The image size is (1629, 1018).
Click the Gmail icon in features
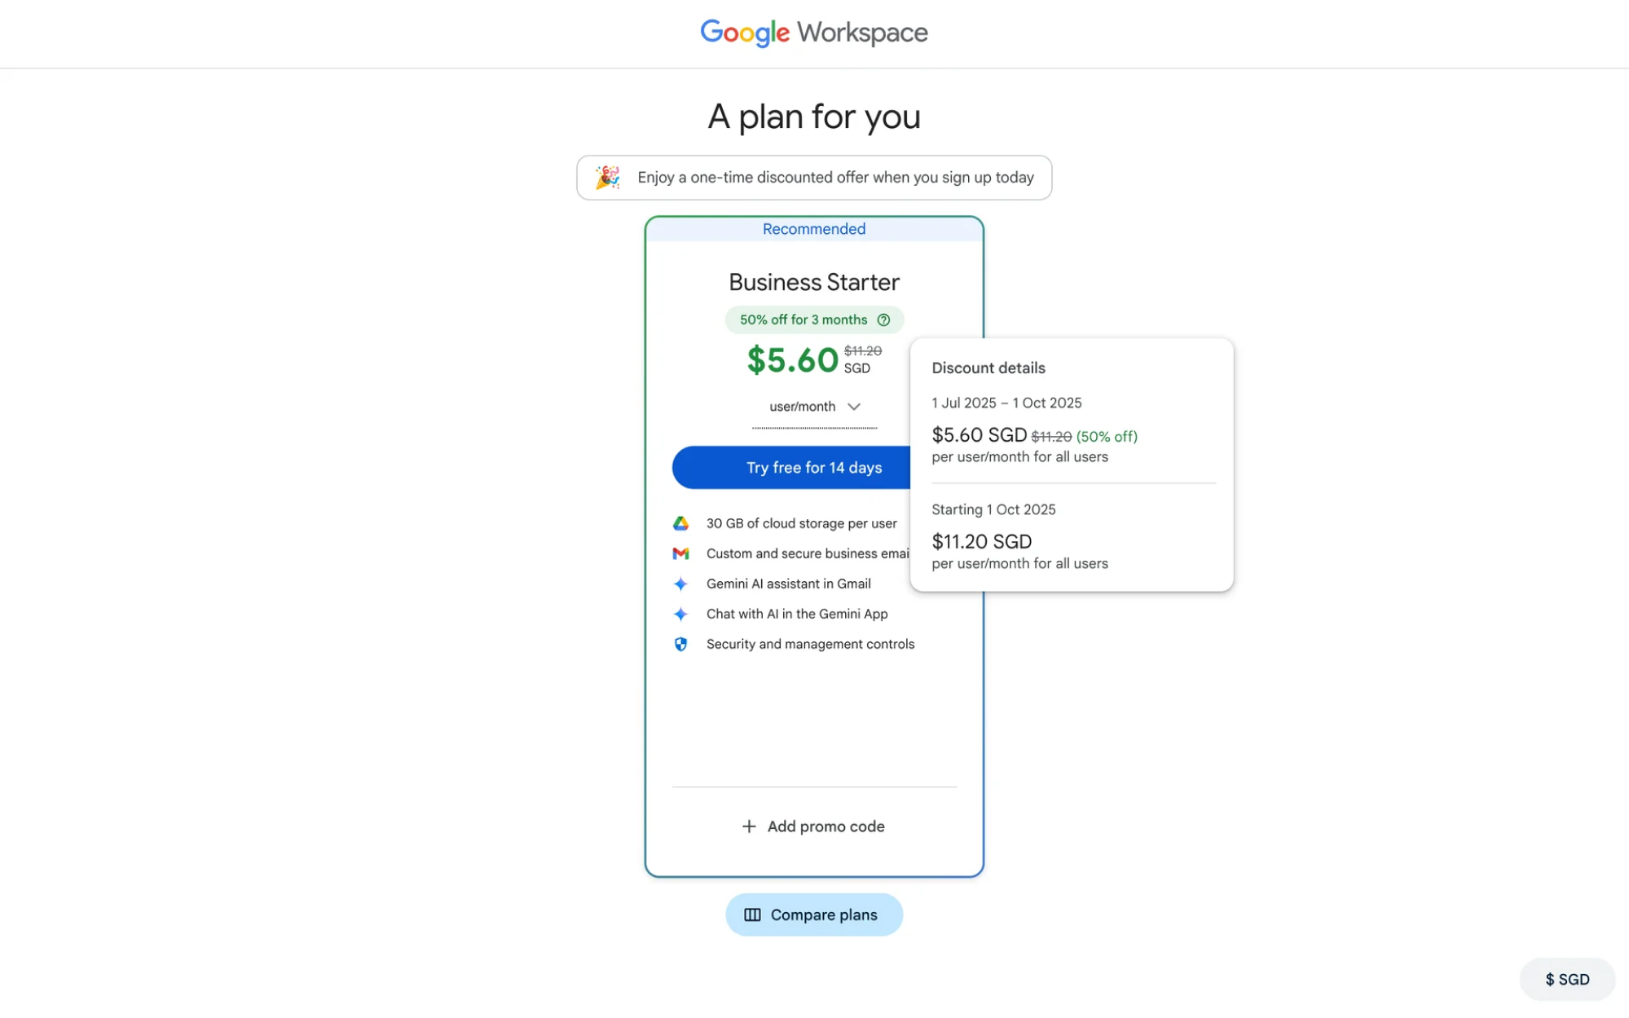pos(680,553)
